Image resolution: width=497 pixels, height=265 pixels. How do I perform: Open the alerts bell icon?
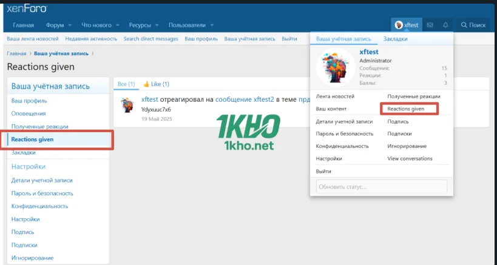[446, 25]
